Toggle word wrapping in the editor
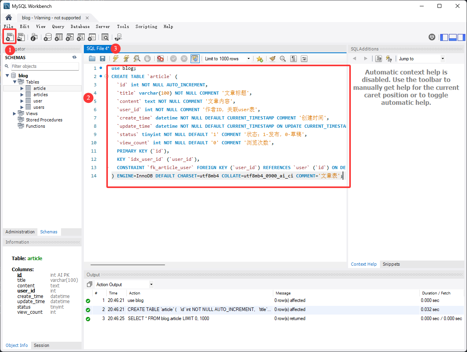This screenshot has width=467, height=352. tap(304, 59)
